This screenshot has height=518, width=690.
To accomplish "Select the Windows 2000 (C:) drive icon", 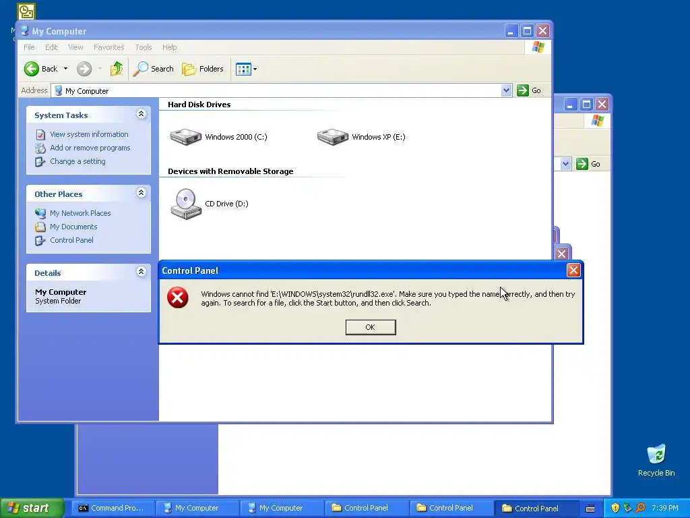I will (x=186, y=137).
